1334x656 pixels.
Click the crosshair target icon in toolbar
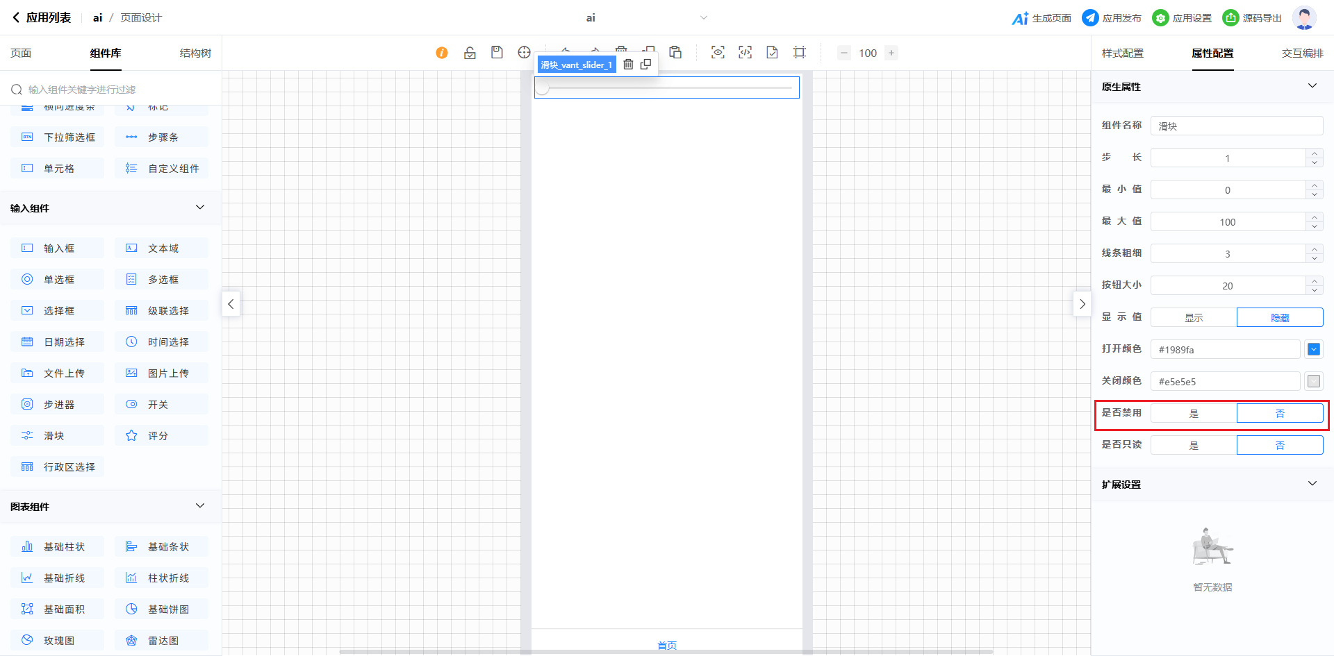(x=524, y=53)
